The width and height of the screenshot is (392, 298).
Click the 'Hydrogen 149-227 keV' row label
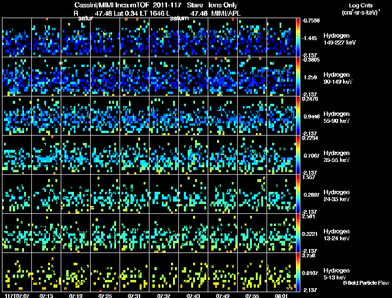coord(340,39)
